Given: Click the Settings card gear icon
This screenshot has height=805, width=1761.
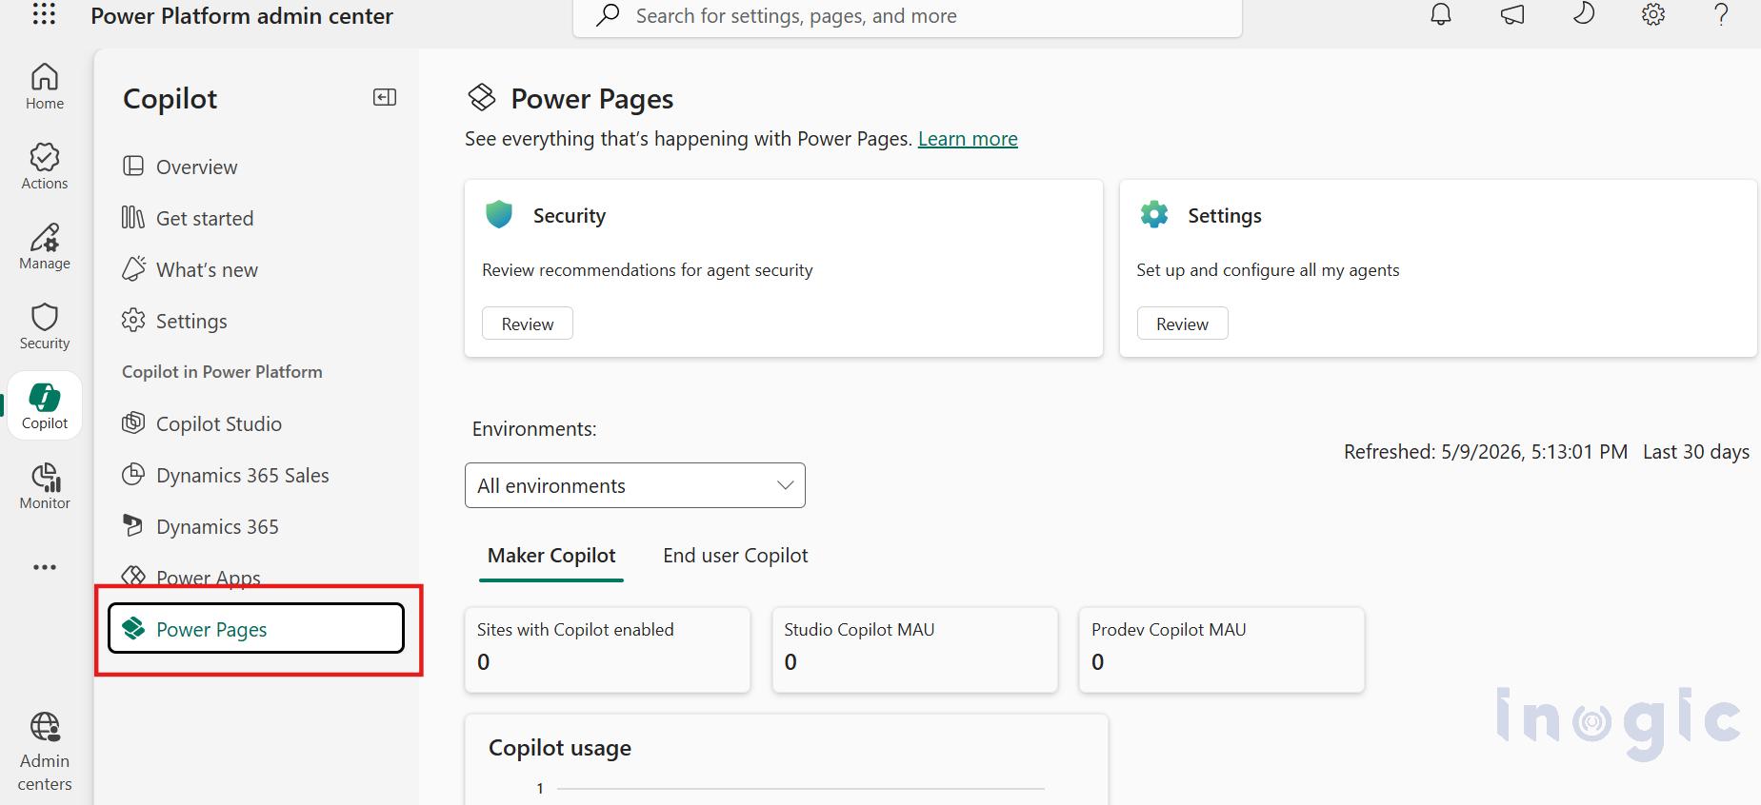Looking at the screenshot, I should pyautogui.click(x=1154, y=215).
